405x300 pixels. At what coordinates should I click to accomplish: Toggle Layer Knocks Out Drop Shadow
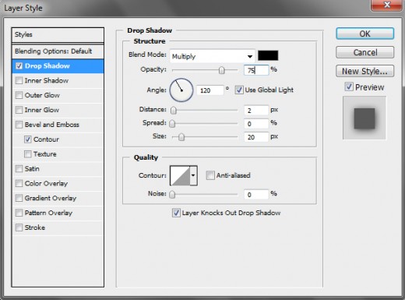point(176,213)
